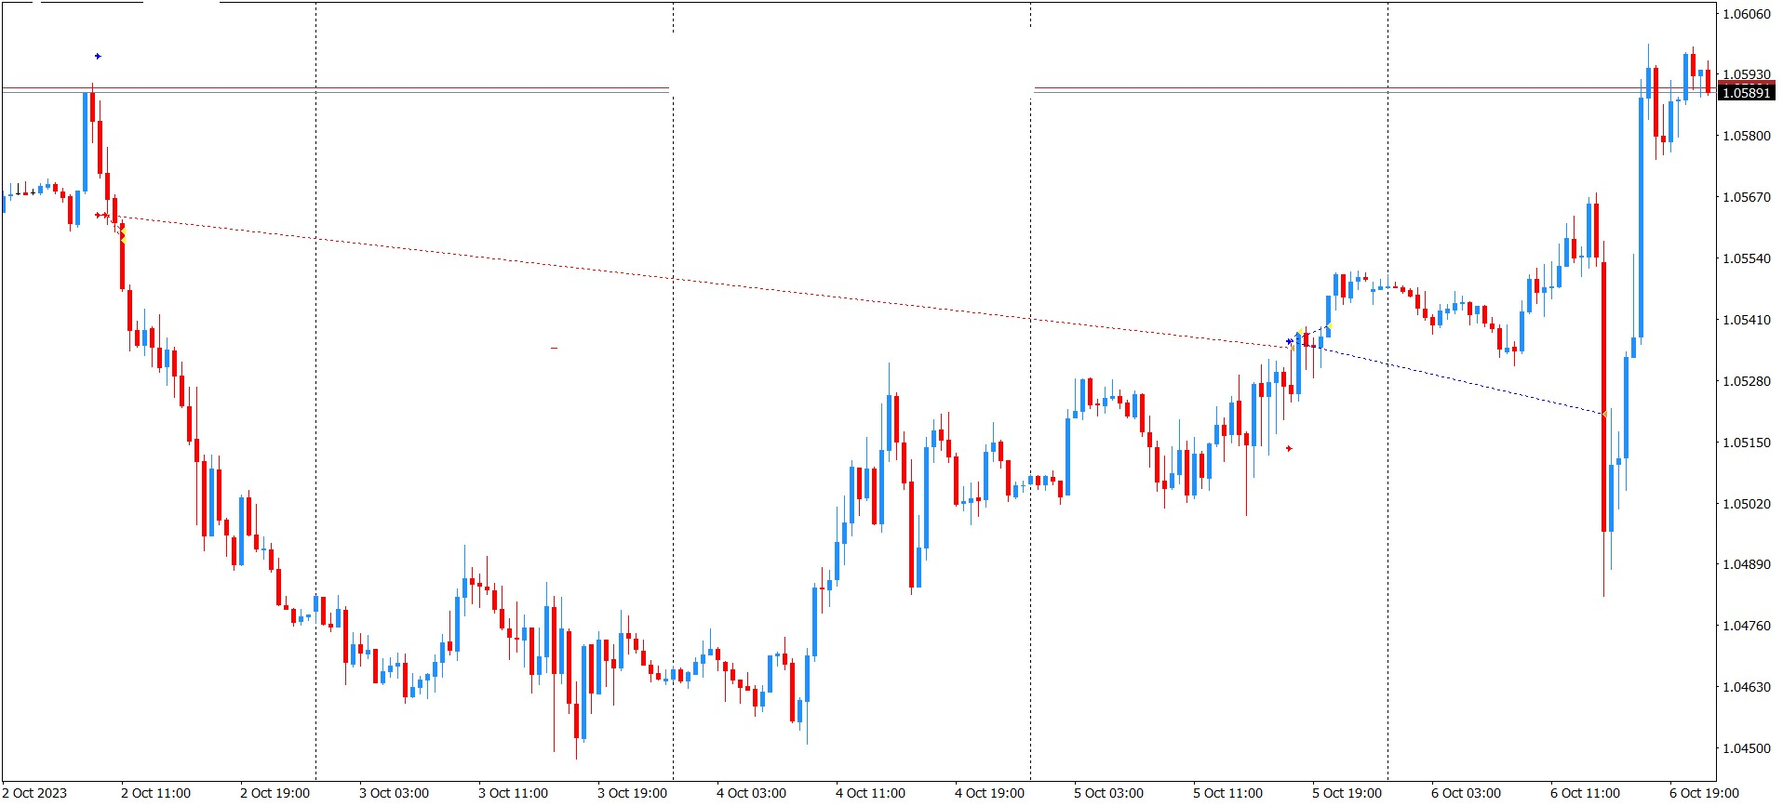The width and height of the screenshot is (1783, 806).
Task: Click the 5 Oct 03:00 time label
Action: click(x=1108, y=793)
